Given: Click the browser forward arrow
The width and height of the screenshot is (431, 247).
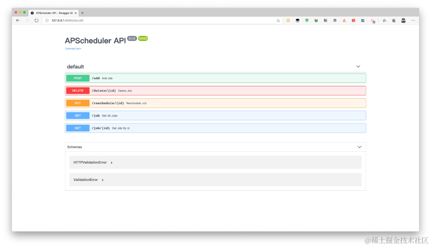Looking at the screenshot, I should (x=27, y=21).
